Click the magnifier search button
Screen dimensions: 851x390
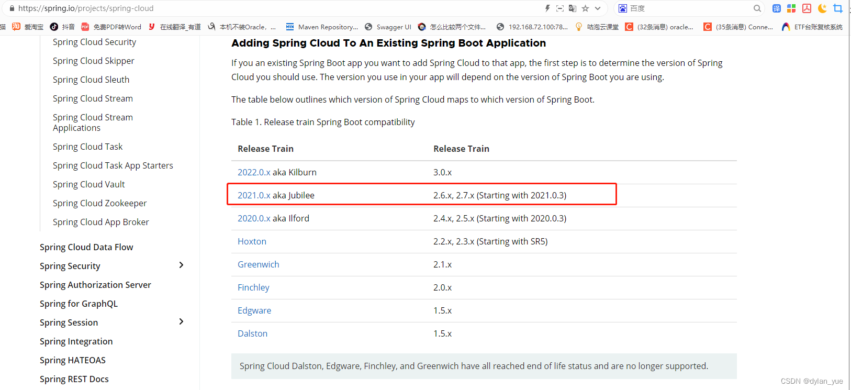757,8
